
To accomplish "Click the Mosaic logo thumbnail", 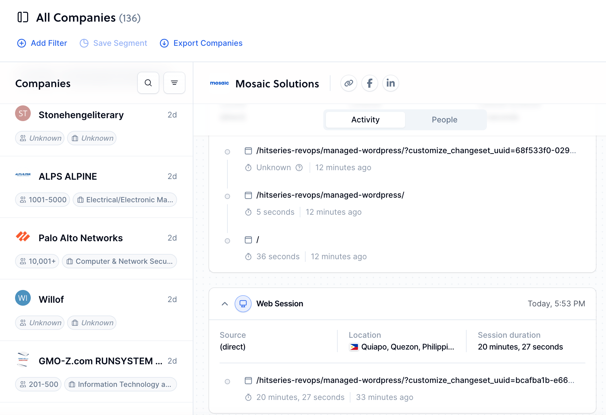I will [x=220, y=83].
